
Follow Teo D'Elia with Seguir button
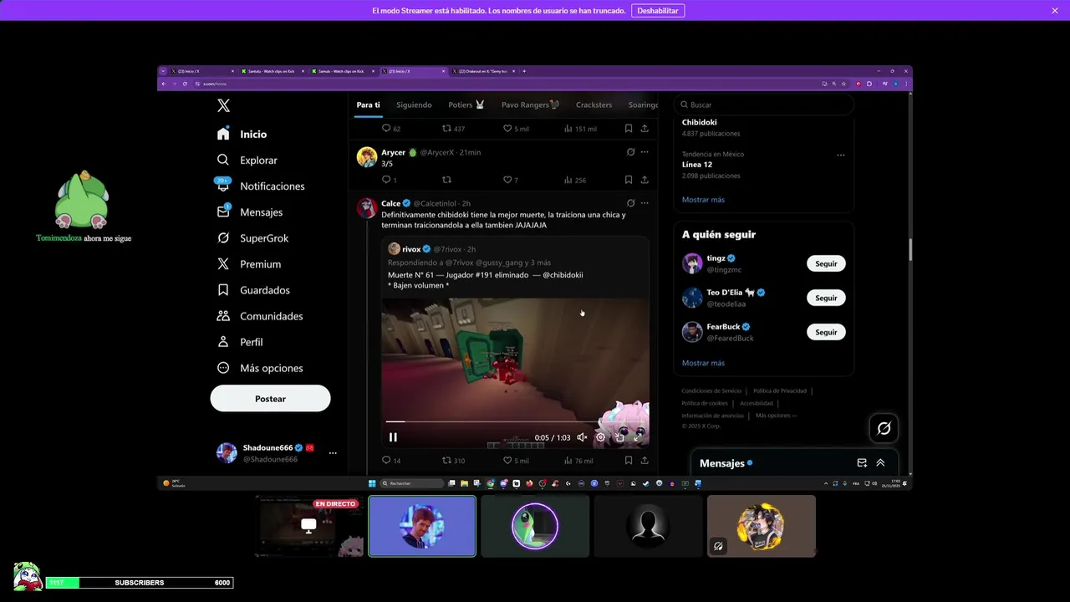[826, 298]
